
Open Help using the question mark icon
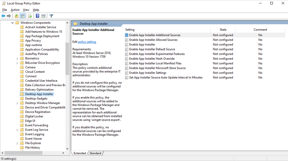click(x=37, y=16)
